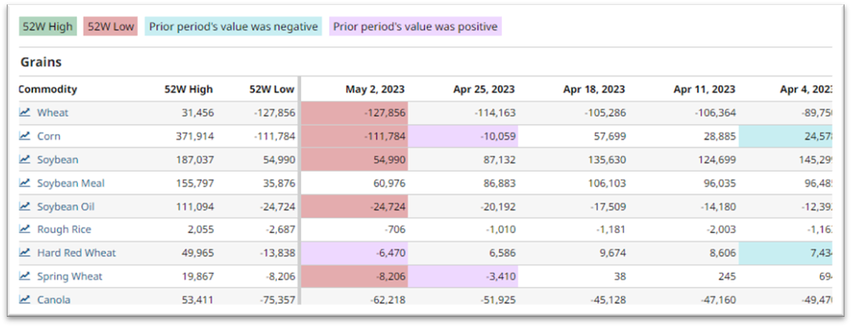This screenshot has width=853, height=327.
Task: Open the chart icon for Hard Red Wheat
Action: tap(25, 253)
